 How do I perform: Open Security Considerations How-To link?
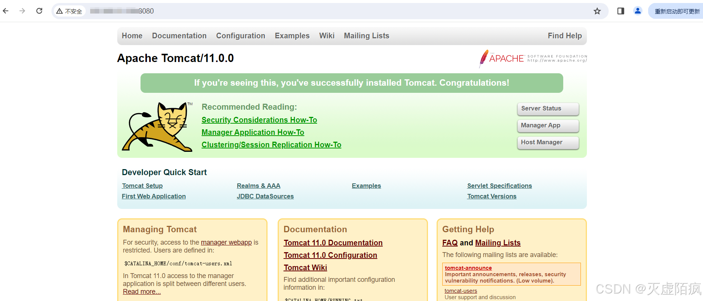coord(259,120)
